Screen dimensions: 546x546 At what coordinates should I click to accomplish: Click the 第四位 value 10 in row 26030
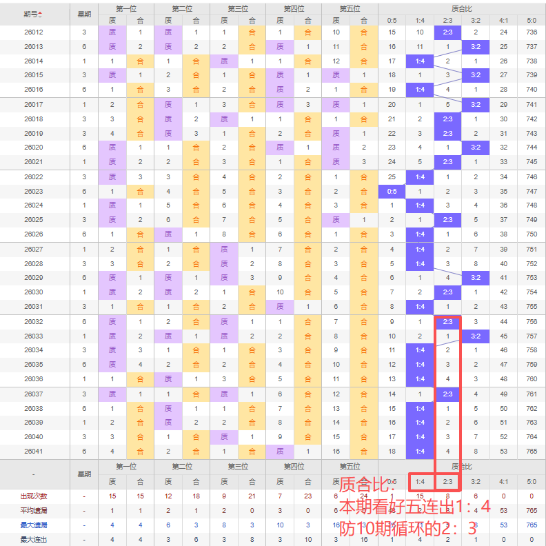(280, 292)
